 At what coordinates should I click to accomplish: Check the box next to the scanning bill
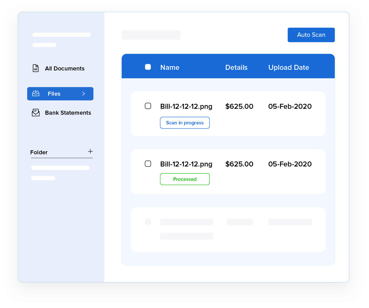click(x=148, y=106)
